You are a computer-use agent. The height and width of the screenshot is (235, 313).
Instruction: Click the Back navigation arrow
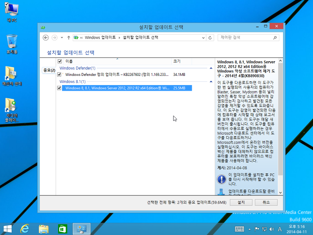coord(45,38)
